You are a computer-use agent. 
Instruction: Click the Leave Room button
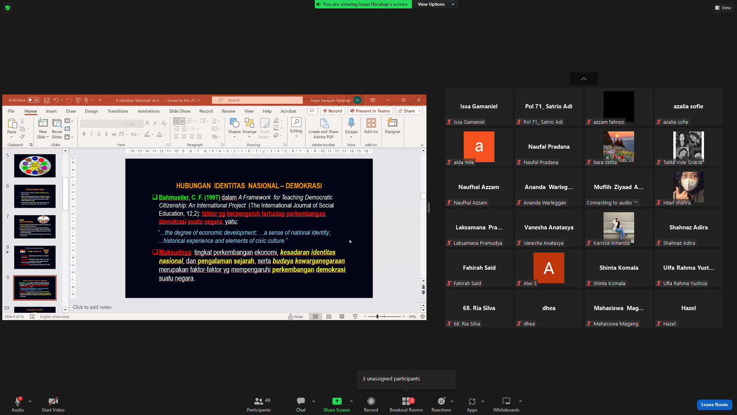tap(714, 405)
